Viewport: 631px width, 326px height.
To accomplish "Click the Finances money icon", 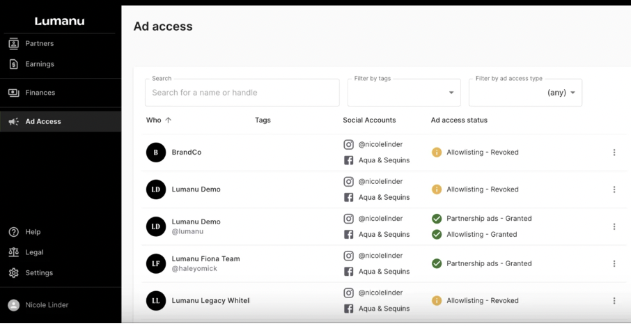I will pos(13,93).
